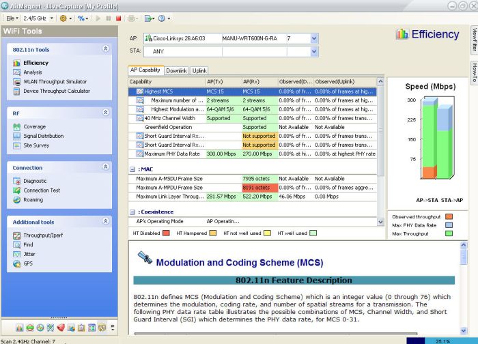Click the gear settings icon in toolbar
Image resolution: width=478 pixels, height=344 pixels.
pos(63,18)
